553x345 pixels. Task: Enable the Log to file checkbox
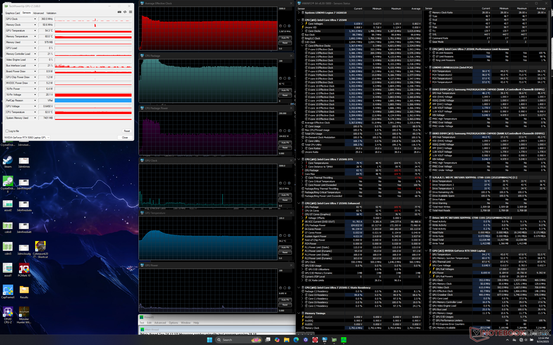(7, 131)
